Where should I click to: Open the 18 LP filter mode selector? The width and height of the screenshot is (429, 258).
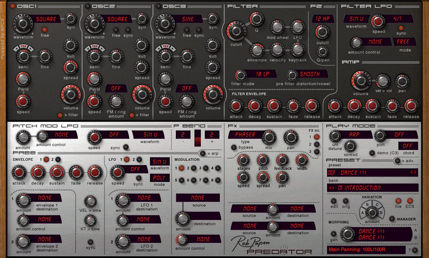[x=262, y=74]
